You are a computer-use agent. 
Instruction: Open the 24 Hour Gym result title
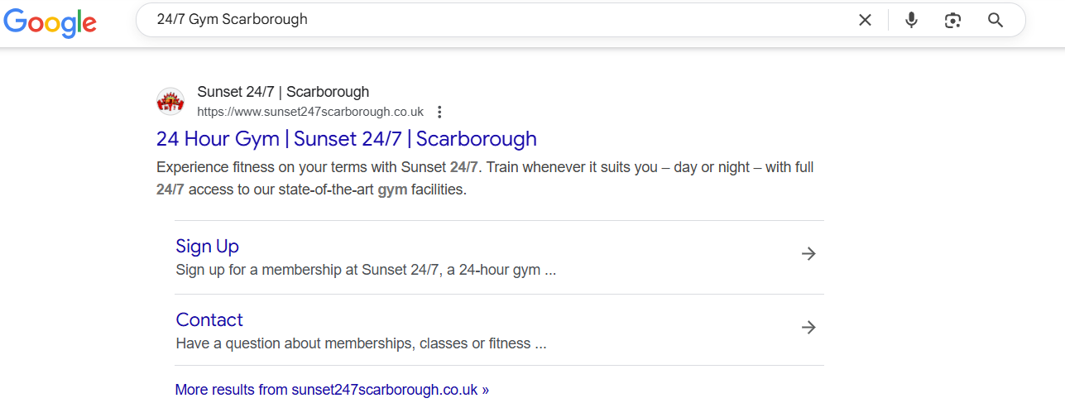click(346, 138)
